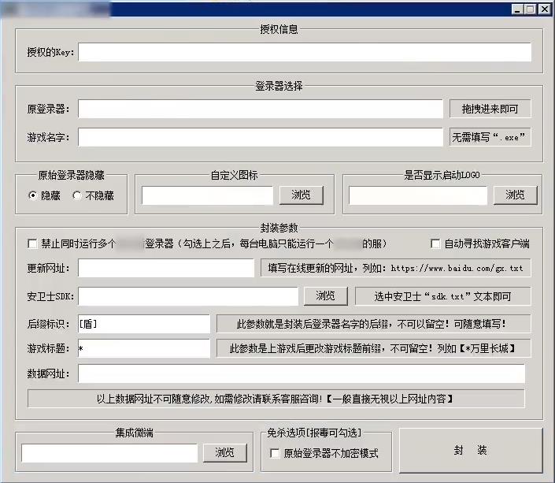Viewport: 555px width, 483px height.
Task: Click the 安卫士SDK input field
Action: coord(188,295)
